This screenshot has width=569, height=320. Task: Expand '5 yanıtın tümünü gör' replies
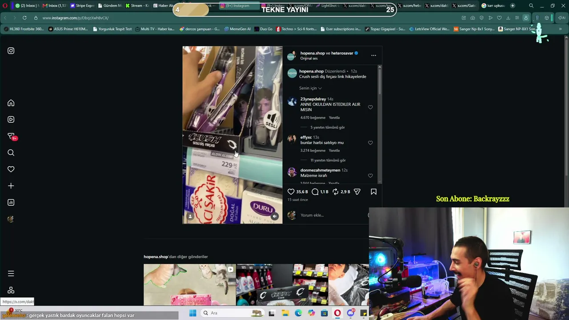click(x=328, y=128)
